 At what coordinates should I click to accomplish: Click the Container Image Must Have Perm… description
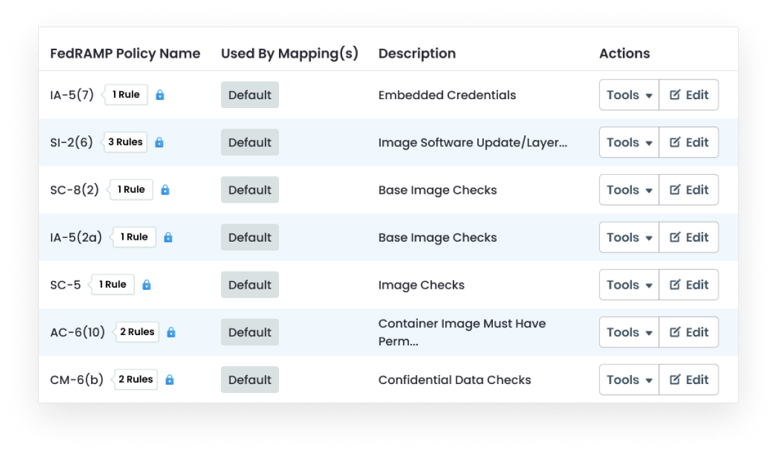(x=462, y=332)
